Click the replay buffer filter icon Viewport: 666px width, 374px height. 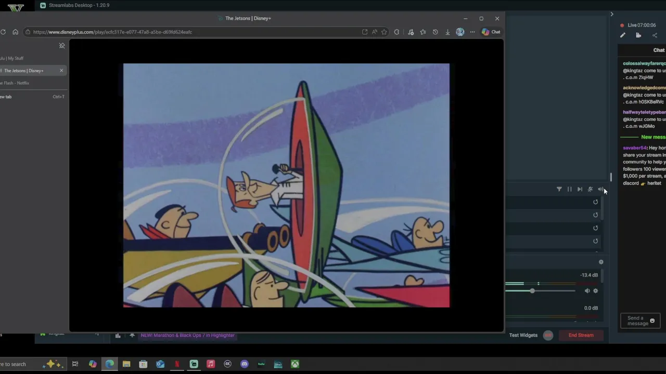[559, 189]
